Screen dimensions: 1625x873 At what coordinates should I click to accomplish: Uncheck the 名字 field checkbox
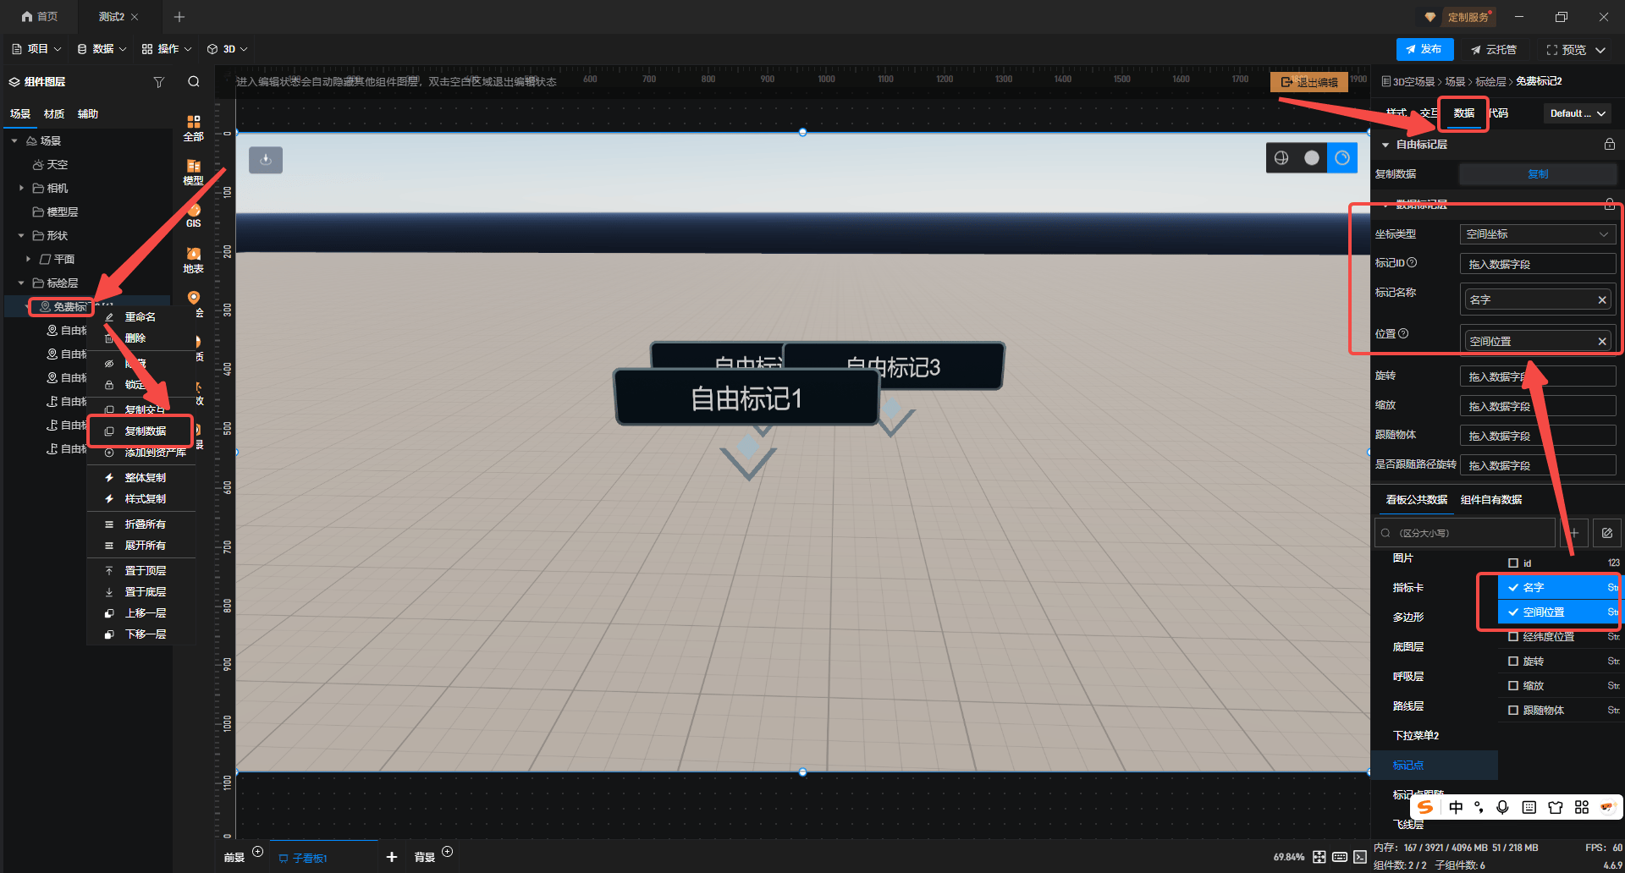coord(1513,587)
